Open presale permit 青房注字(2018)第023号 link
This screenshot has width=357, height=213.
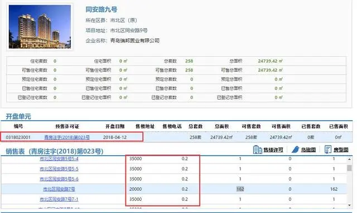click(67, 137)
